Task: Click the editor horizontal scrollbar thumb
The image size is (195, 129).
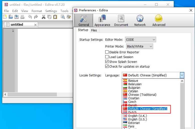Action: 32,95
